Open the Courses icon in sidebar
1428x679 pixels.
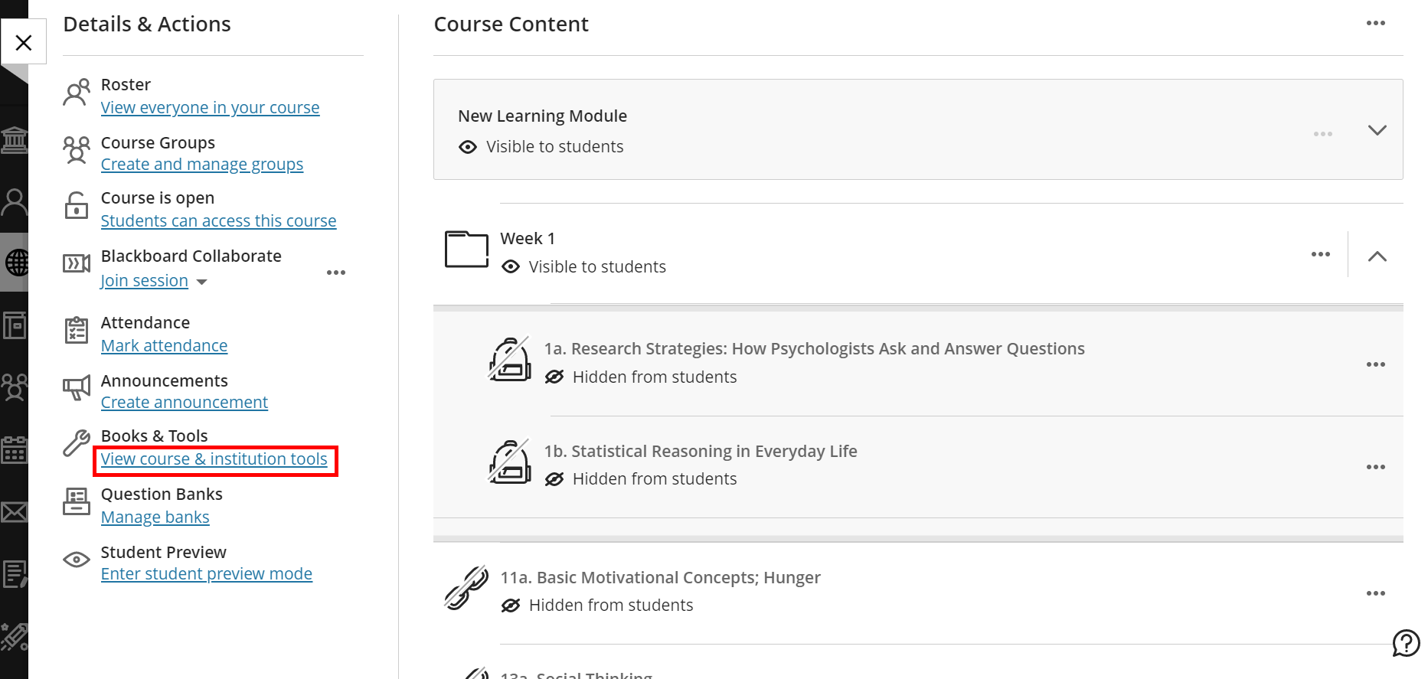(x=14, y=325)
